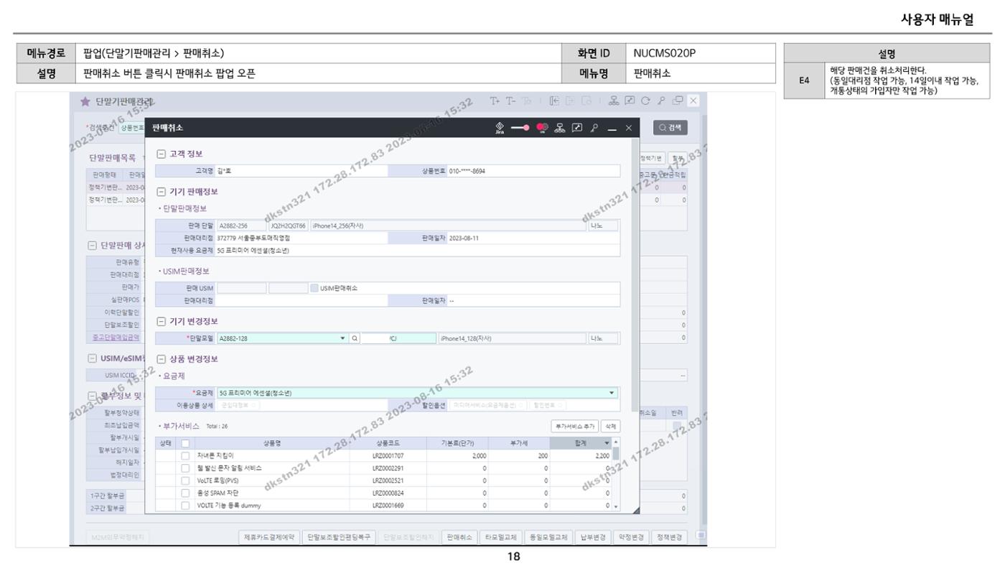Click the 중고단말매입금액 link
The width and height of the screenshot is (1005, 566).
115,336
